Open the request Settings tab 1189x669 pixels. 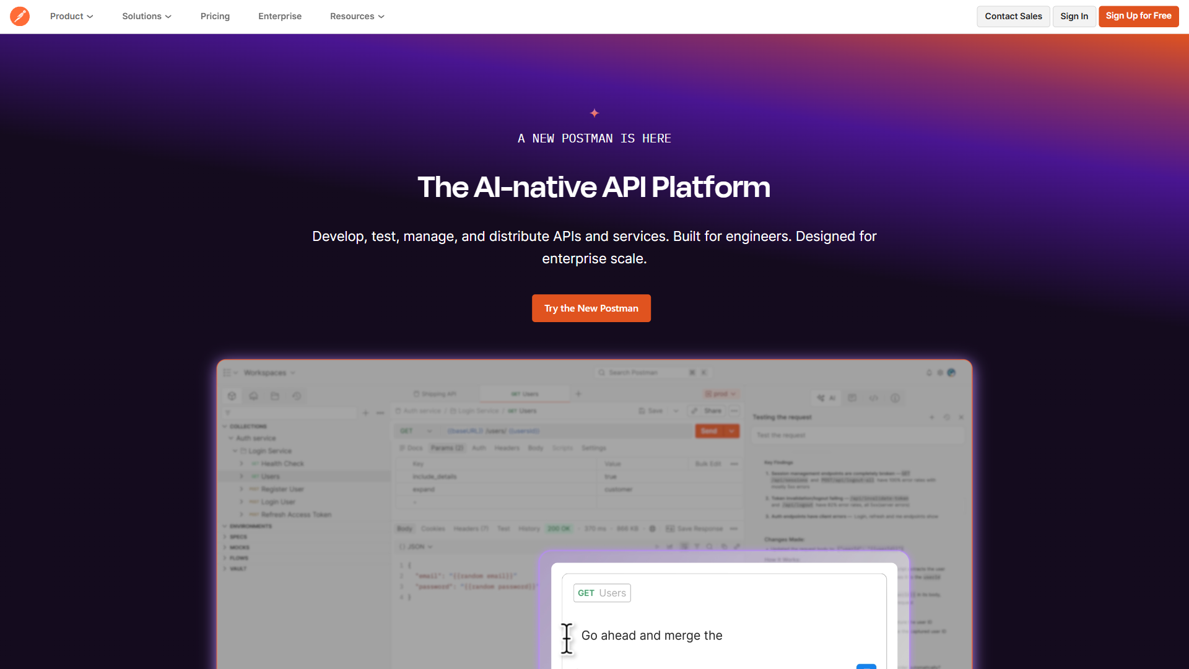click(x=593, y=448)
